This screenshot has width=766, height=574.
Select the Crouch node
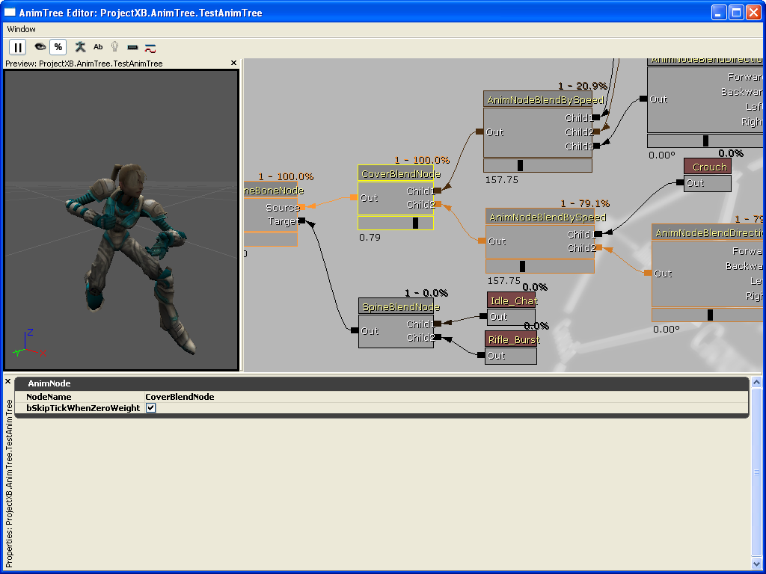pos(708,167)
